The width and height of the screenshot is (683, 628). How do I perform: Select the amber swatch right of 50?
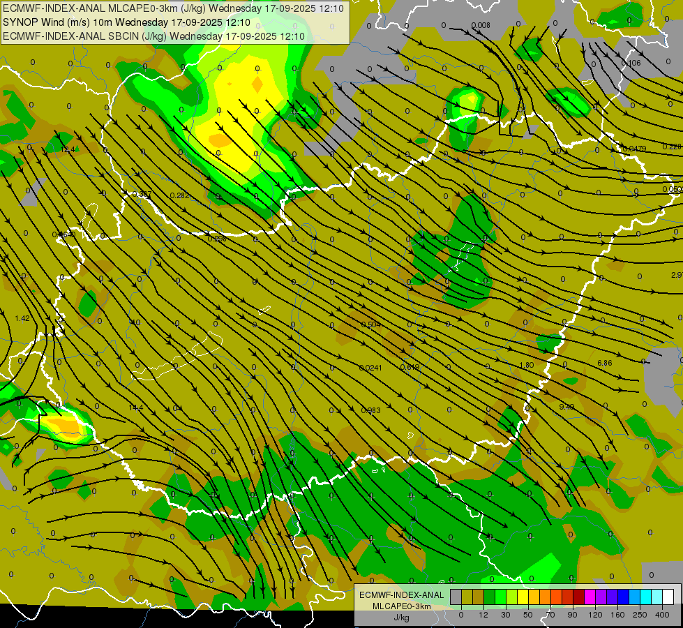534,597
